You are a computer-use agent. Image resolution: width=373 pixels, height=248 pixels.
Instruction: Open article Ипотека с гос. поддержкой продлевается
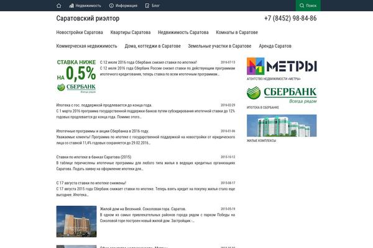pos(104,105)
